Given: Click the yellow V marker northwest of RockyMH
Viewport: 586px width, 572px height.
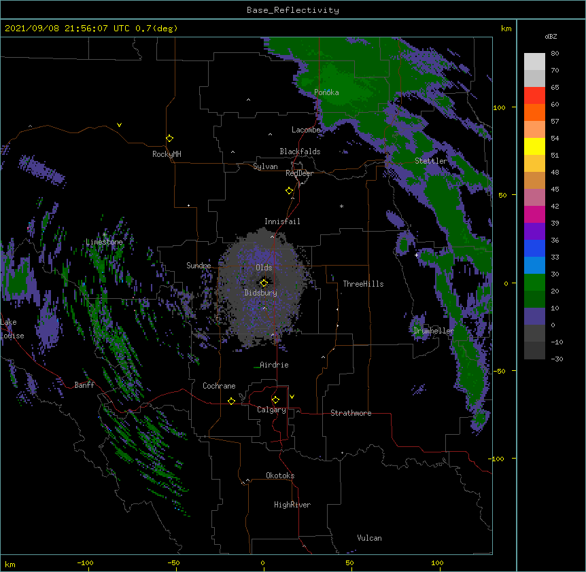Looking at the screenshot, I should click(x=119, y=125).
